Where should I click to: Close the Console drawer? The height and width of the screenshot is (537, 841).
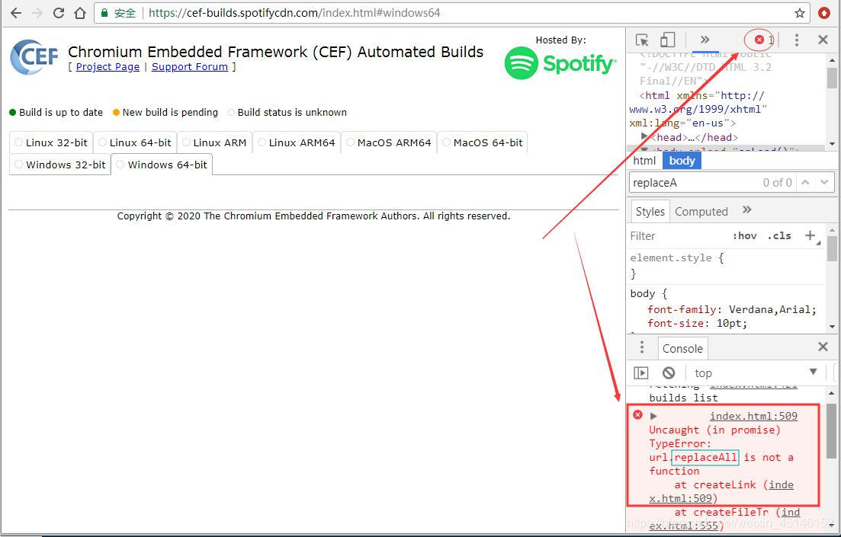pos(823,347)
